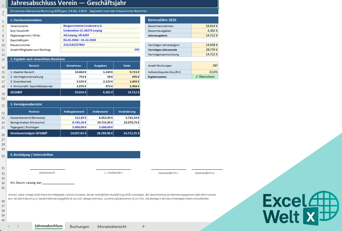Viewport: 342px width, 231px height.
Task: Select row header 40
Action: 3,220
